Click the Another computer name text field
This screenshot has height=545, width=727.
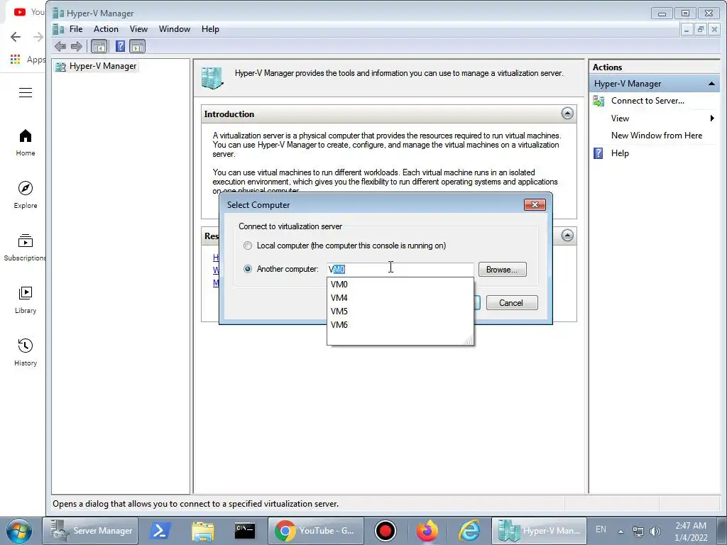coord(400,269)
